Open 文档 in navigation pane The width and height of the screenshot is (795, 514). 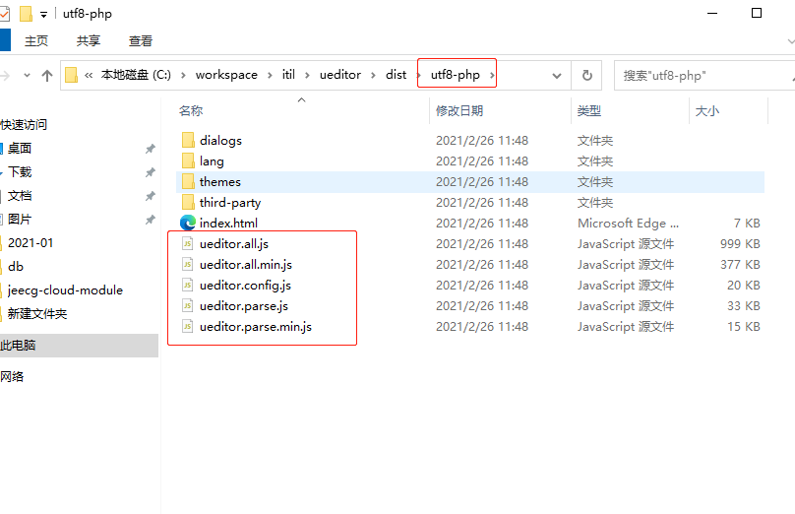click(20, 195)
